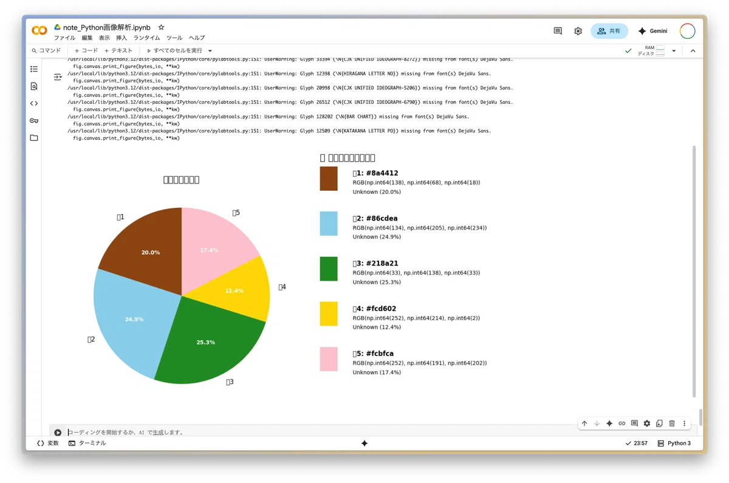Open the files folder panel
The width and height of the screenshot is (729, 483).
pos(34,138)
